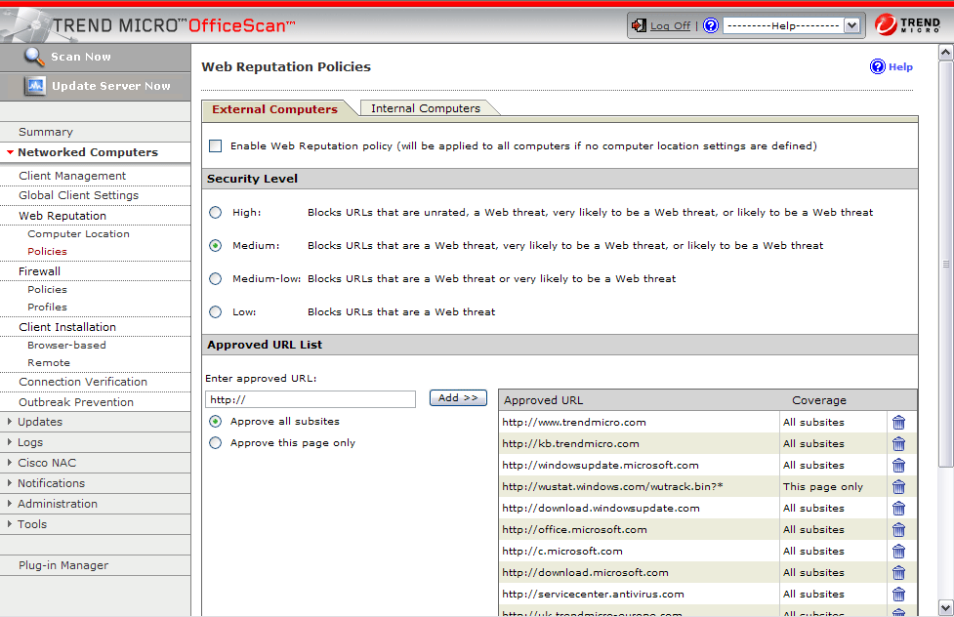
Task: Open Firewall Profiles page
Action: [47, 307]
